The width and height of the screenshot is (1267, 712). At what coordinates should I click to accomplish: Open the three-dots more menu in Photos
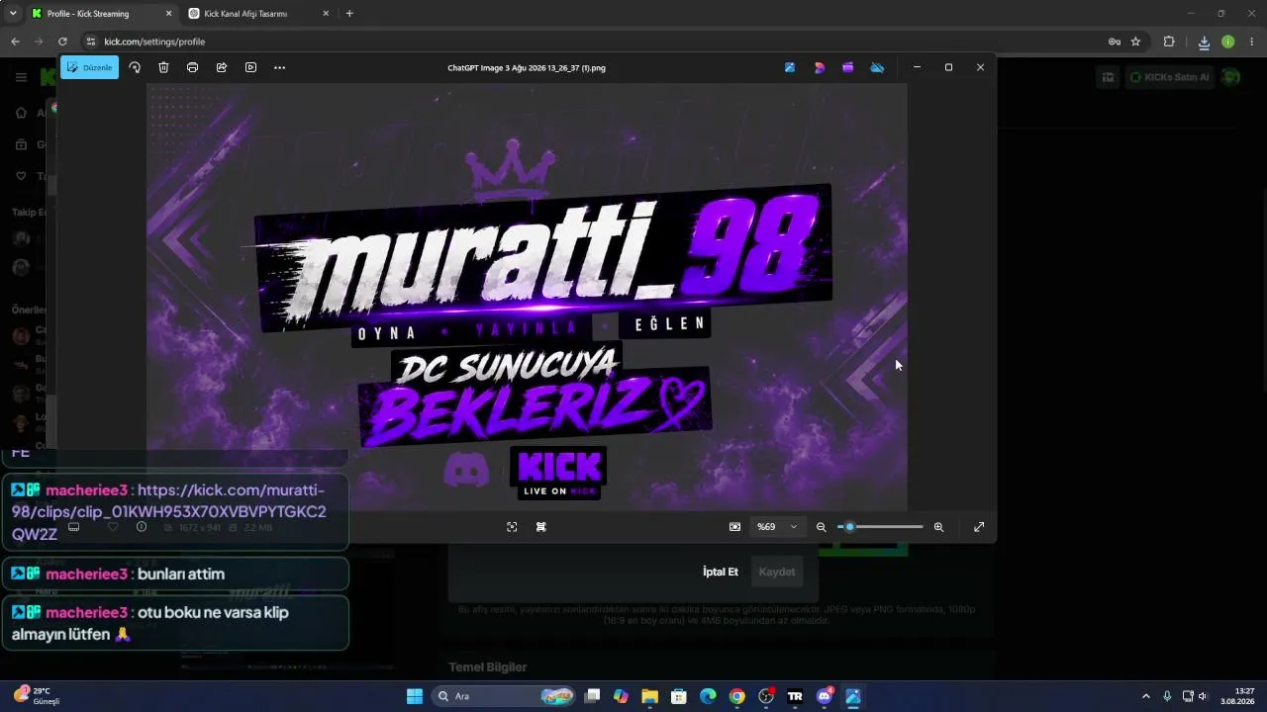[x=279, y=67]
